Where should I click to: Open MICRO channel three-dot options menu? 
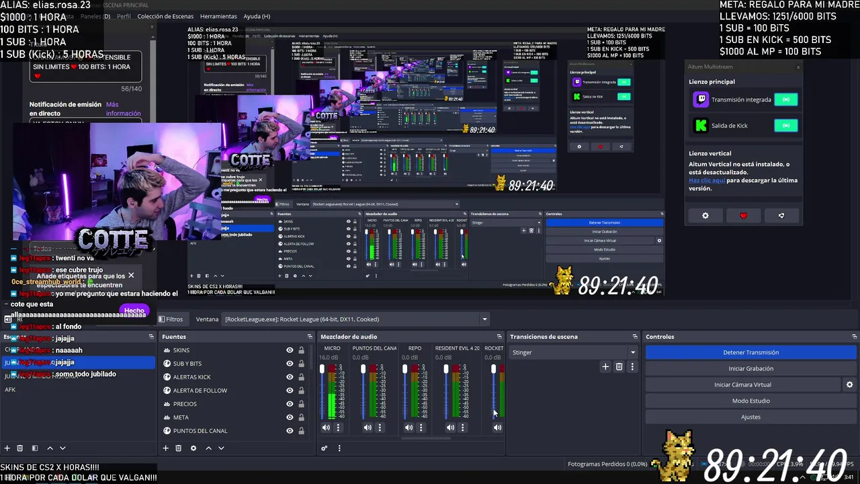[338, 428]
